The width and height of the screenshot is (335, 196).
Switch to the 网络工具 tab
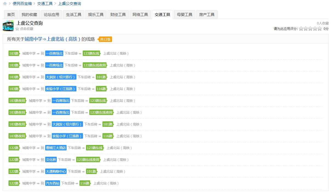point(140,15)
